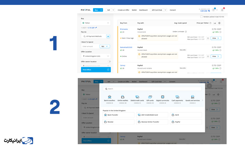Image resolution: width=245 pixels, height=146 pixels.
Task: Open Sanvy's vendor profile in upper screenshot
Action: pyautogui.click(x=123, y=66)
